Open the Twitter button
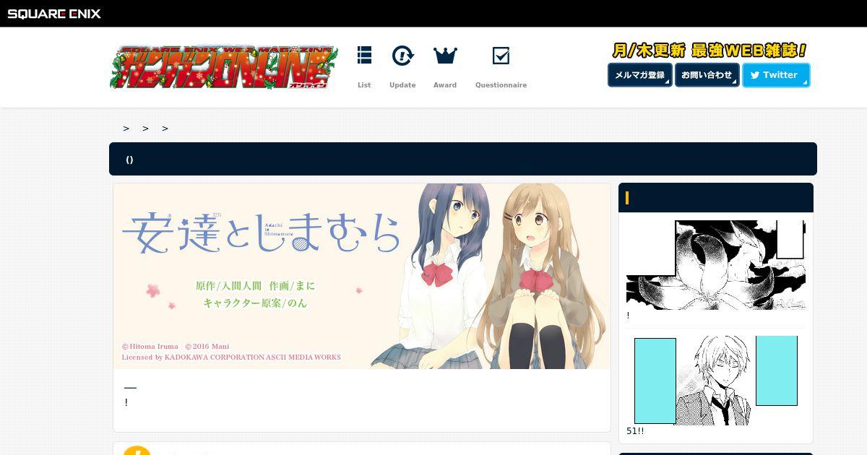 point(776,75)
